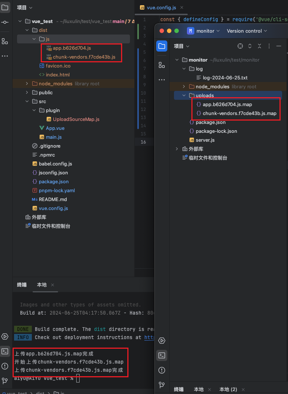
Task: Open Problems icon in vue_test window sidebar
Action: pyautogui.click(x=5, y=366)
